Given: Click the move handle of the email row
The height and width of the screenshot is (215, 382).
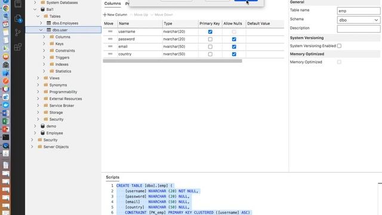Looking at the screenshot, I should point(110,47).
